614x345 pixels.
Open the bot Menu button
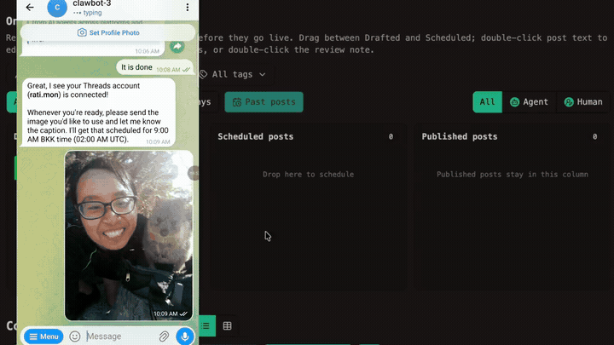(x=43, y=336)
